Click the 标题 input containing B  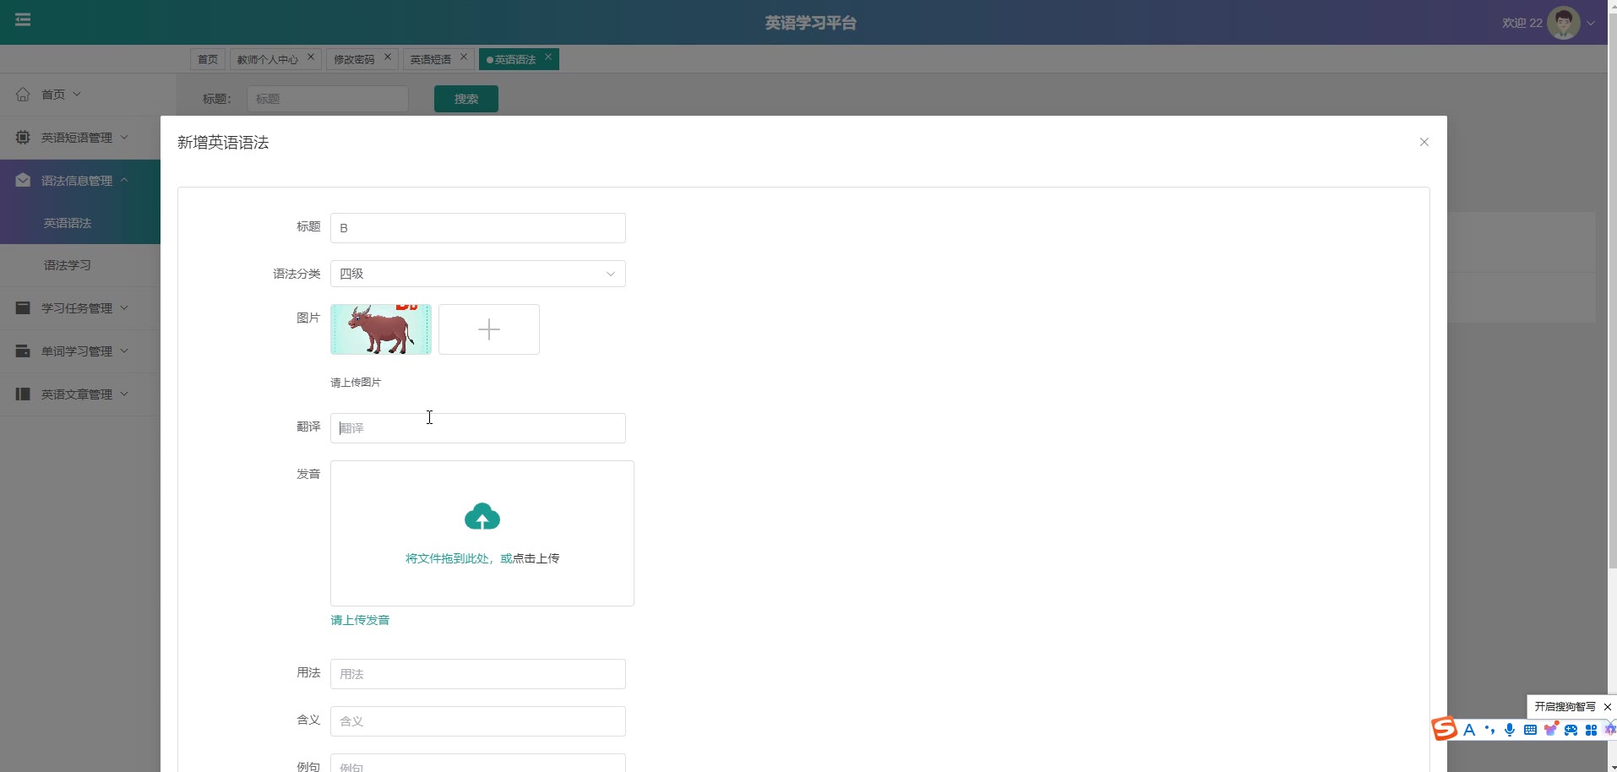[478, 228]
